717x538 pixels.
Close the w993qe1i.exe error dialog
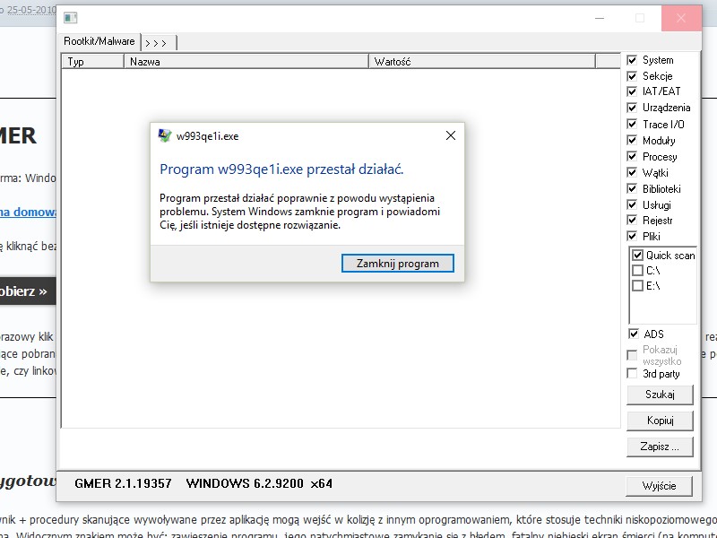[451, 135]
